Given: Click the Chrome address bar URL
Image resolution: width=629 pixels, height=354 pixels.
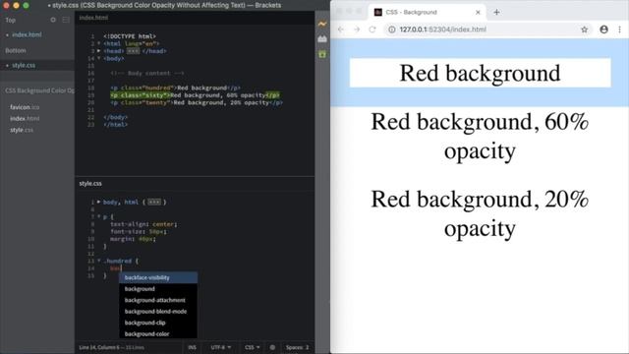Looking at the screenshot, I should [443, 29].
